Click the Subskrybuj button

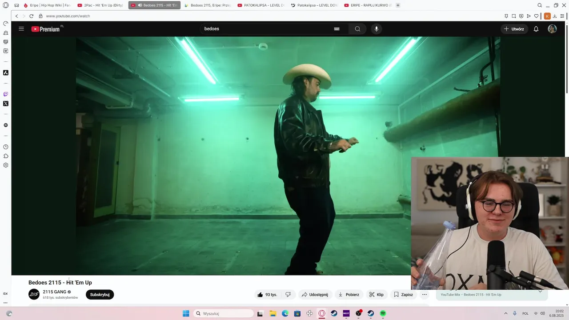[x=100, y=295]
